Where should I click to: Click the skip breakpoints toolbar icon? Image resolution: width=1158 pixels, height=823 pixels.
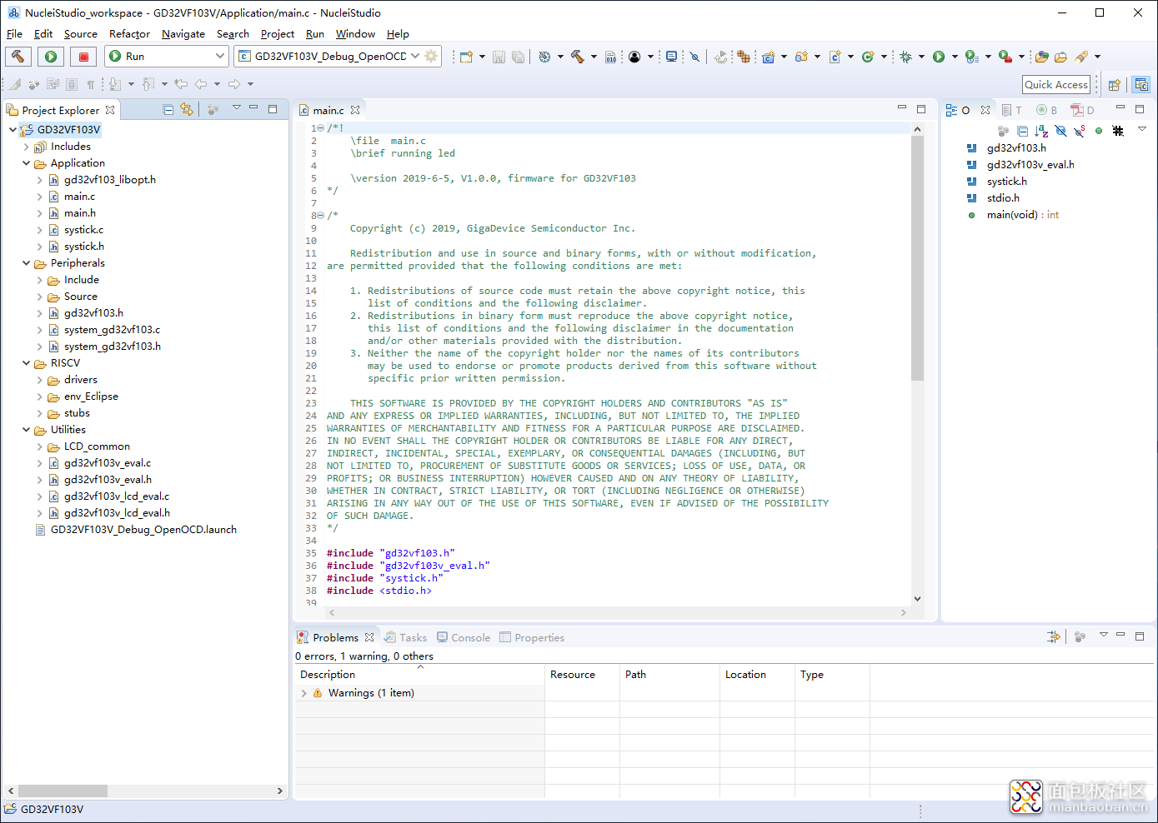coord(694,57)
